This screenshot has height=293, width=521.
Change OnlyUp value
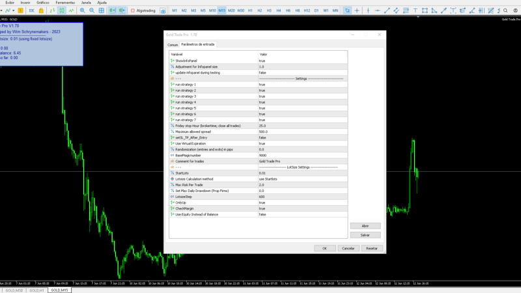303,202
